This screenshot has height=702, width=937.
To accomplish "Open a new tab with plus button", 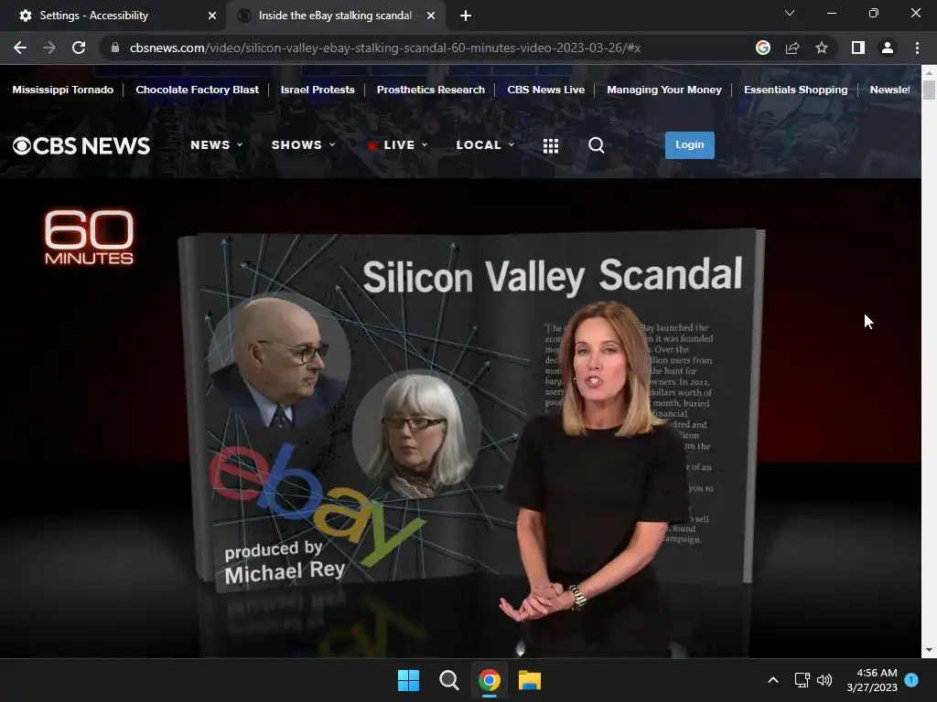I will (466, 16).
